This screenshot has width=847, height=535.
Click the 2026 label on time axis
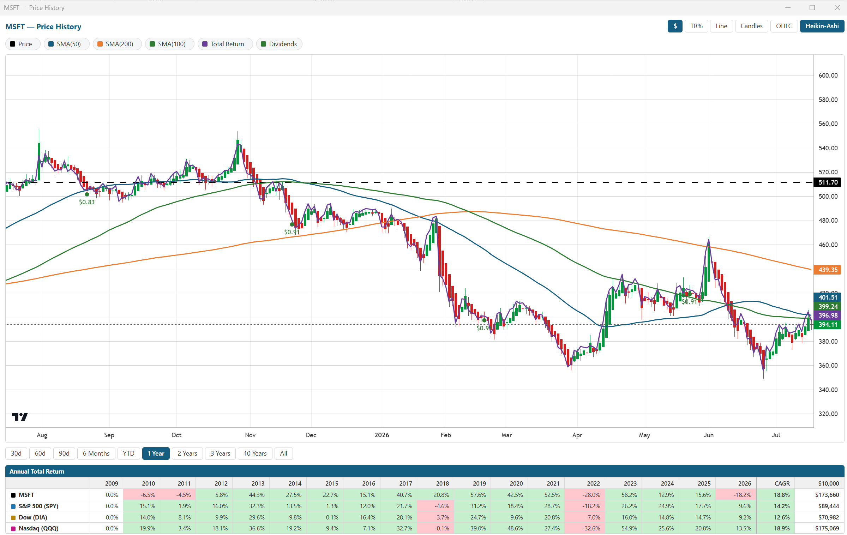click(382, 435)
